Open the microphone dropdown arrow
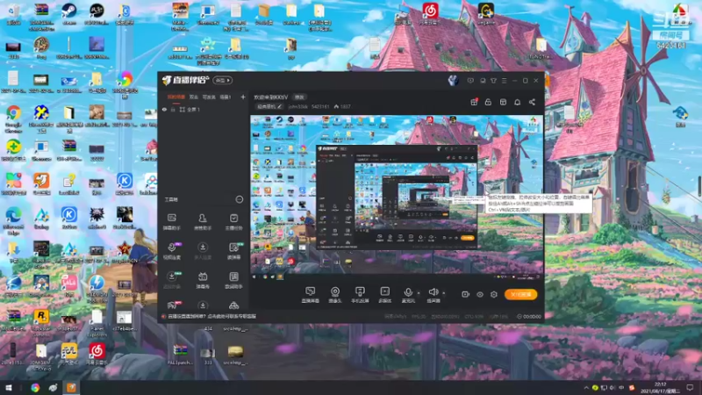 [x=419, y=293]
